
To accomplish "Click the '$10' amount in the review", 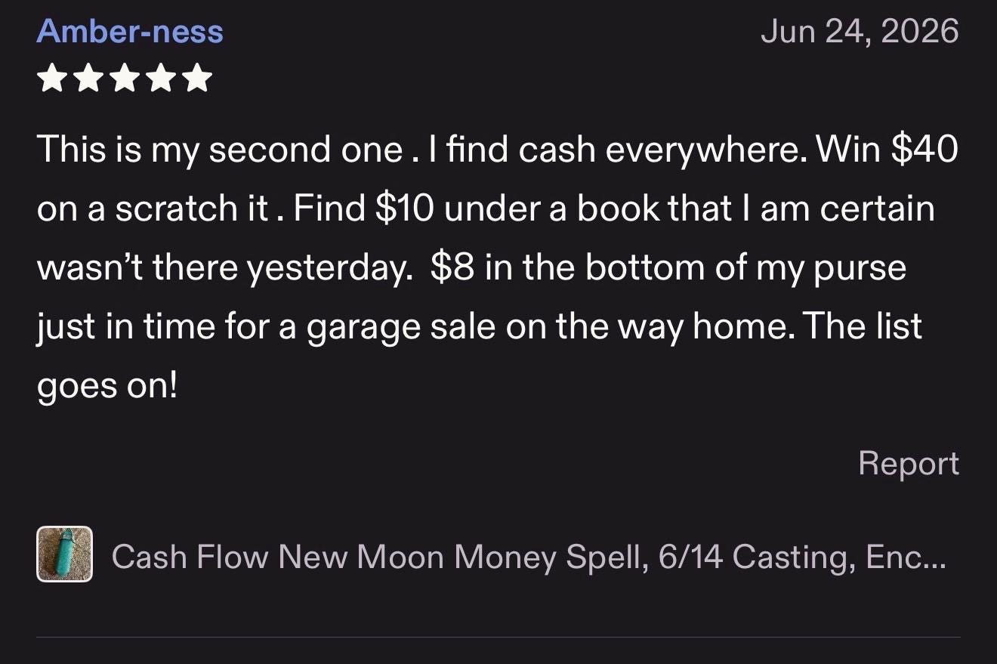I will 404,208.
